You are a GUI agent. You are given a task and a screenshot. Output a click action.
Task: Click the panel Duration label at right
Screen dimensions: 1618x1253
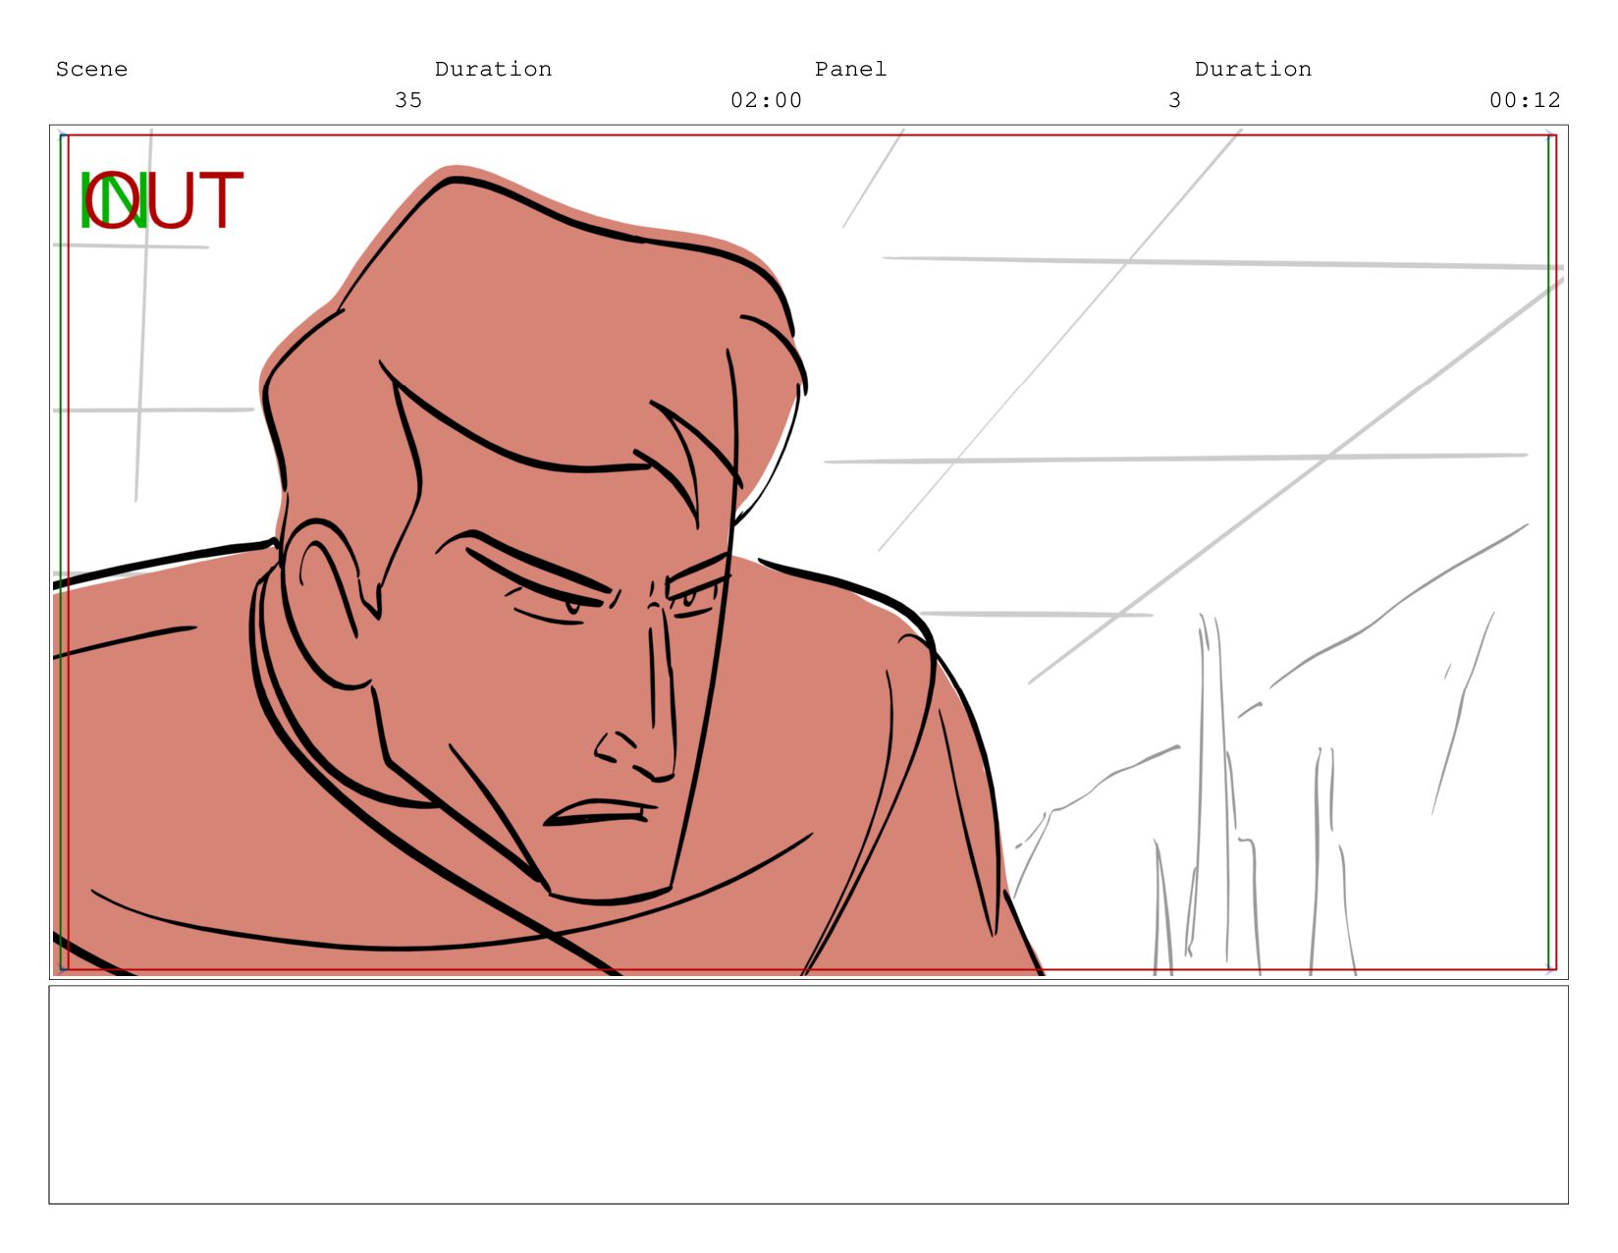click(x=1253, y=69)
